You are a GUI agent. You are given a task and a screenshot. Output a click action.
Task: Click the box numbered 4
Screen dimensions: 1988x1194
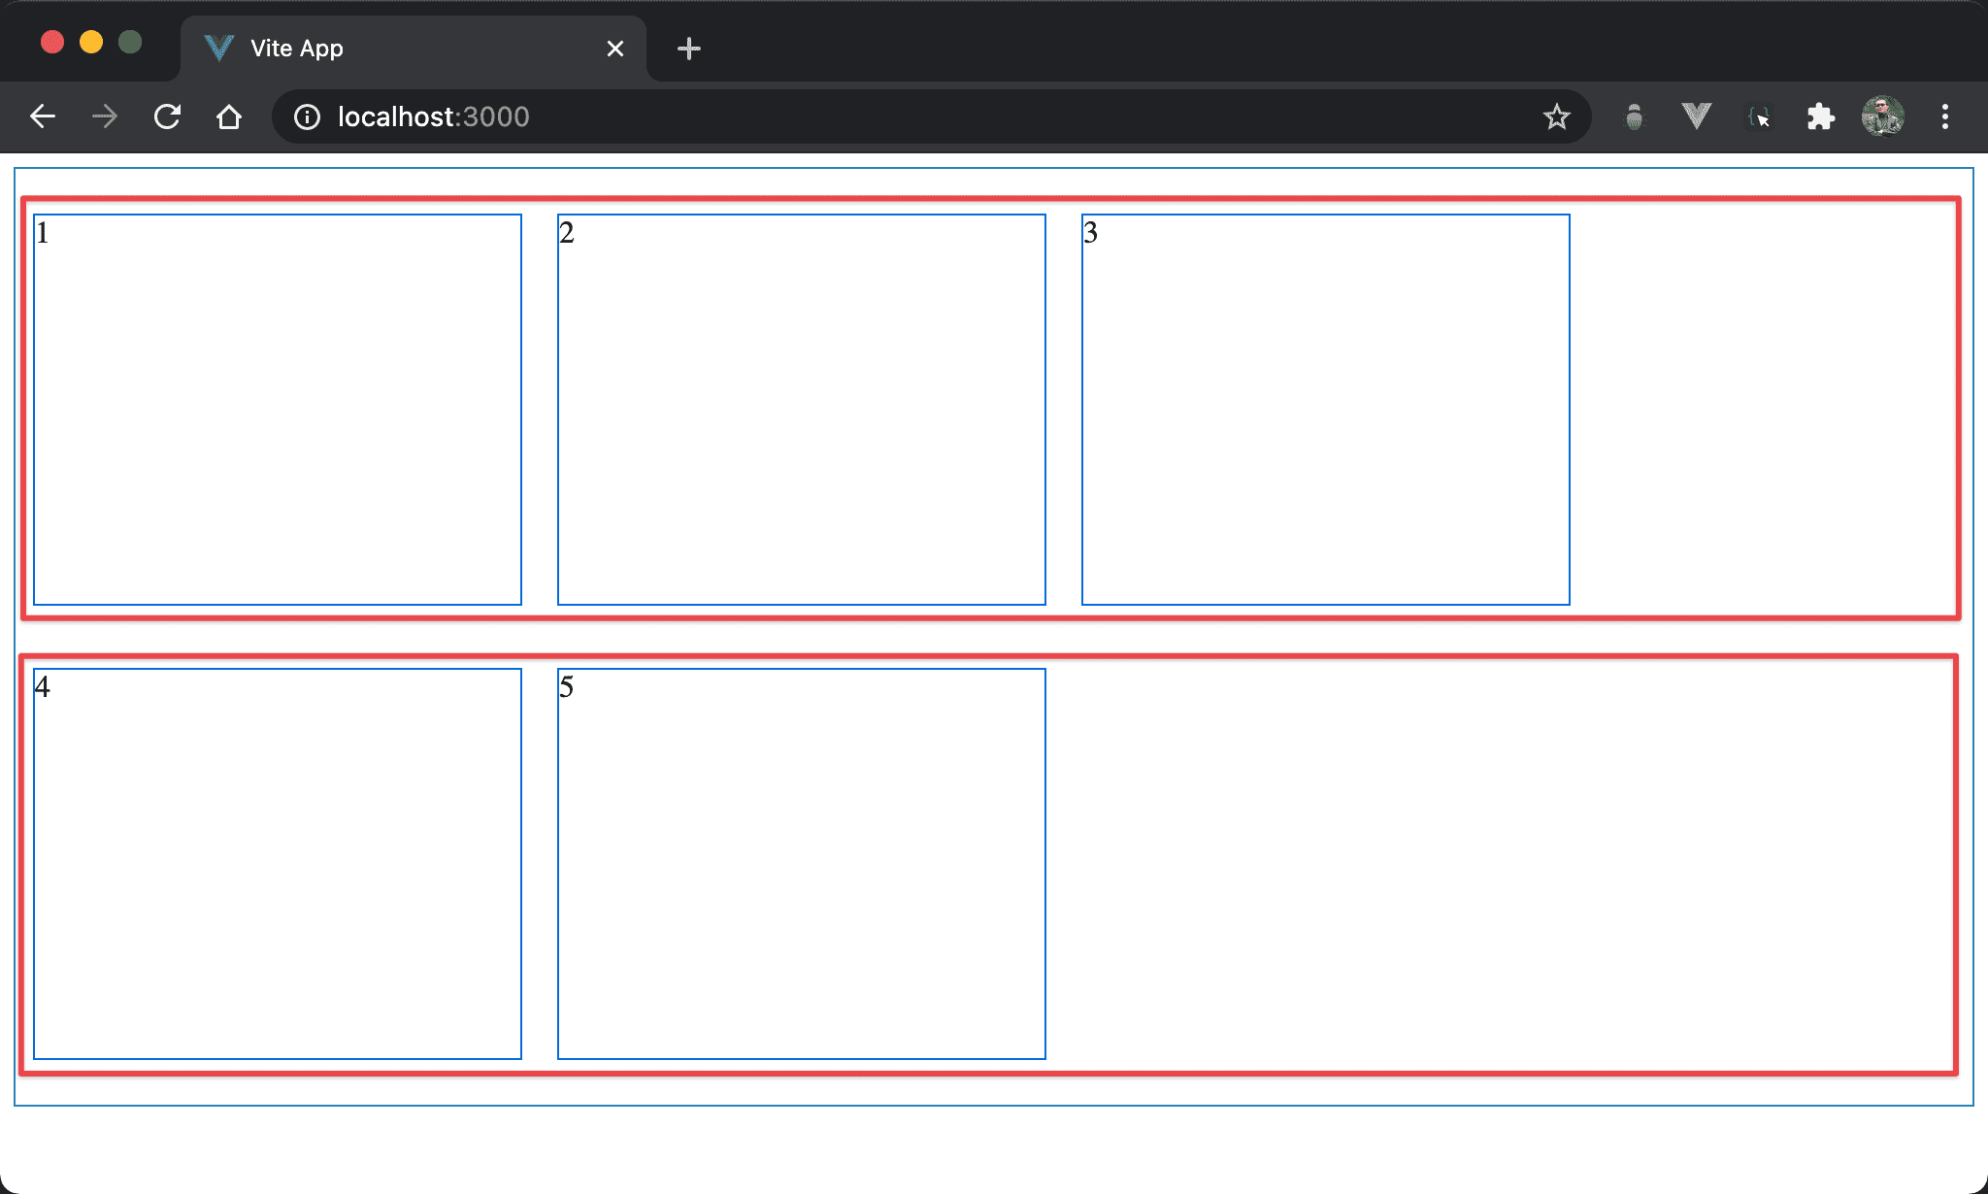coord(278,864)
